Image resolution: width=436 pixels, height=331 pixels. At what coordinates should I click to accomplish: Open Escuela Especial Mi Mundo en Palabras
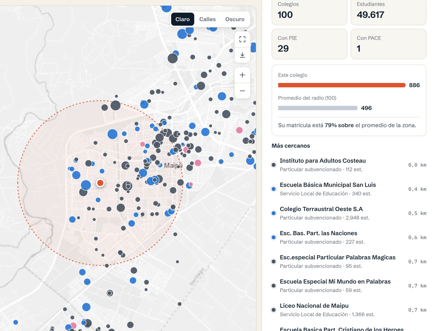(x=349, y=286)
